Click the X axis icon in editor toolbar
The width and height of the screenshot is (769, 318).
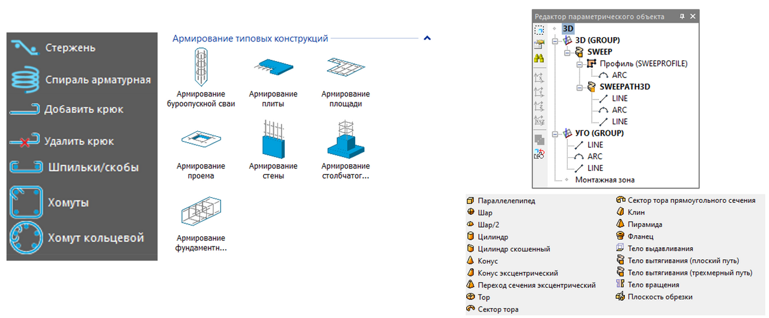pos(539,77)
